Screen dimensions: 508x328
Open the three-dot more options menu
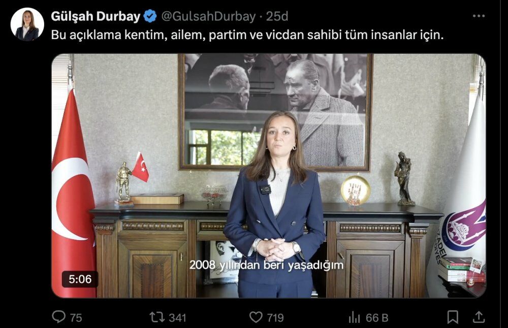[479, 16]
